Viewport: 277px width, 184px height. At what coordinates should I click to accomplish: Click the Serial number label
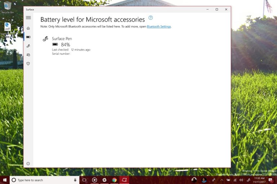[61, 54]
